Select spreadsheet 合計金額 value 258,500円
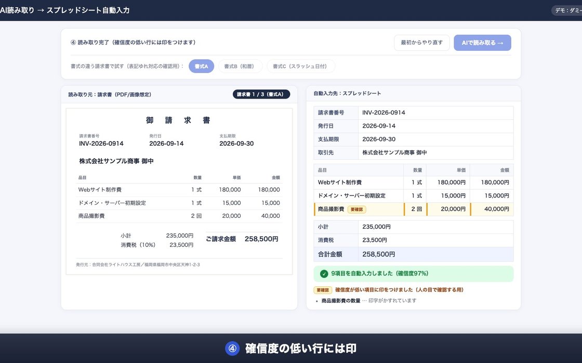Viewport: 582px width, 363px height. [x=436, y=255]
